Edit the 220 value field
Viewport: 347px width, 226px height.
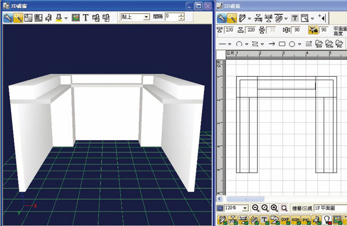[x=251, y=30]
